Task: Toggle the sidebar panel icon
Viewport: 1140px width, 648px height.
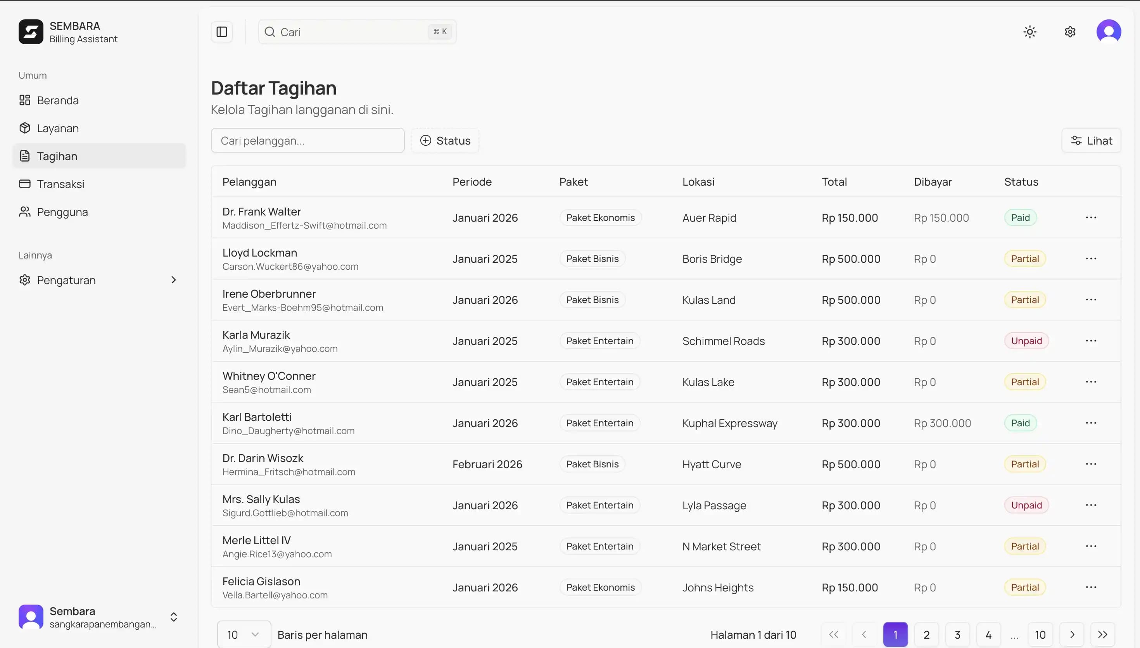Action: coord(222,32)
